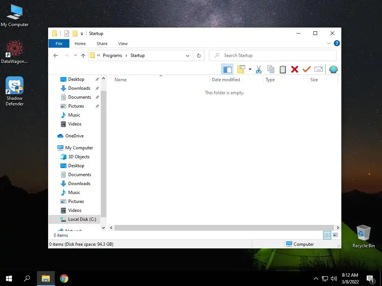382x286 pixels.
Task: Select pinned Downloads in Quick access
Action: [x=79, y=88]
